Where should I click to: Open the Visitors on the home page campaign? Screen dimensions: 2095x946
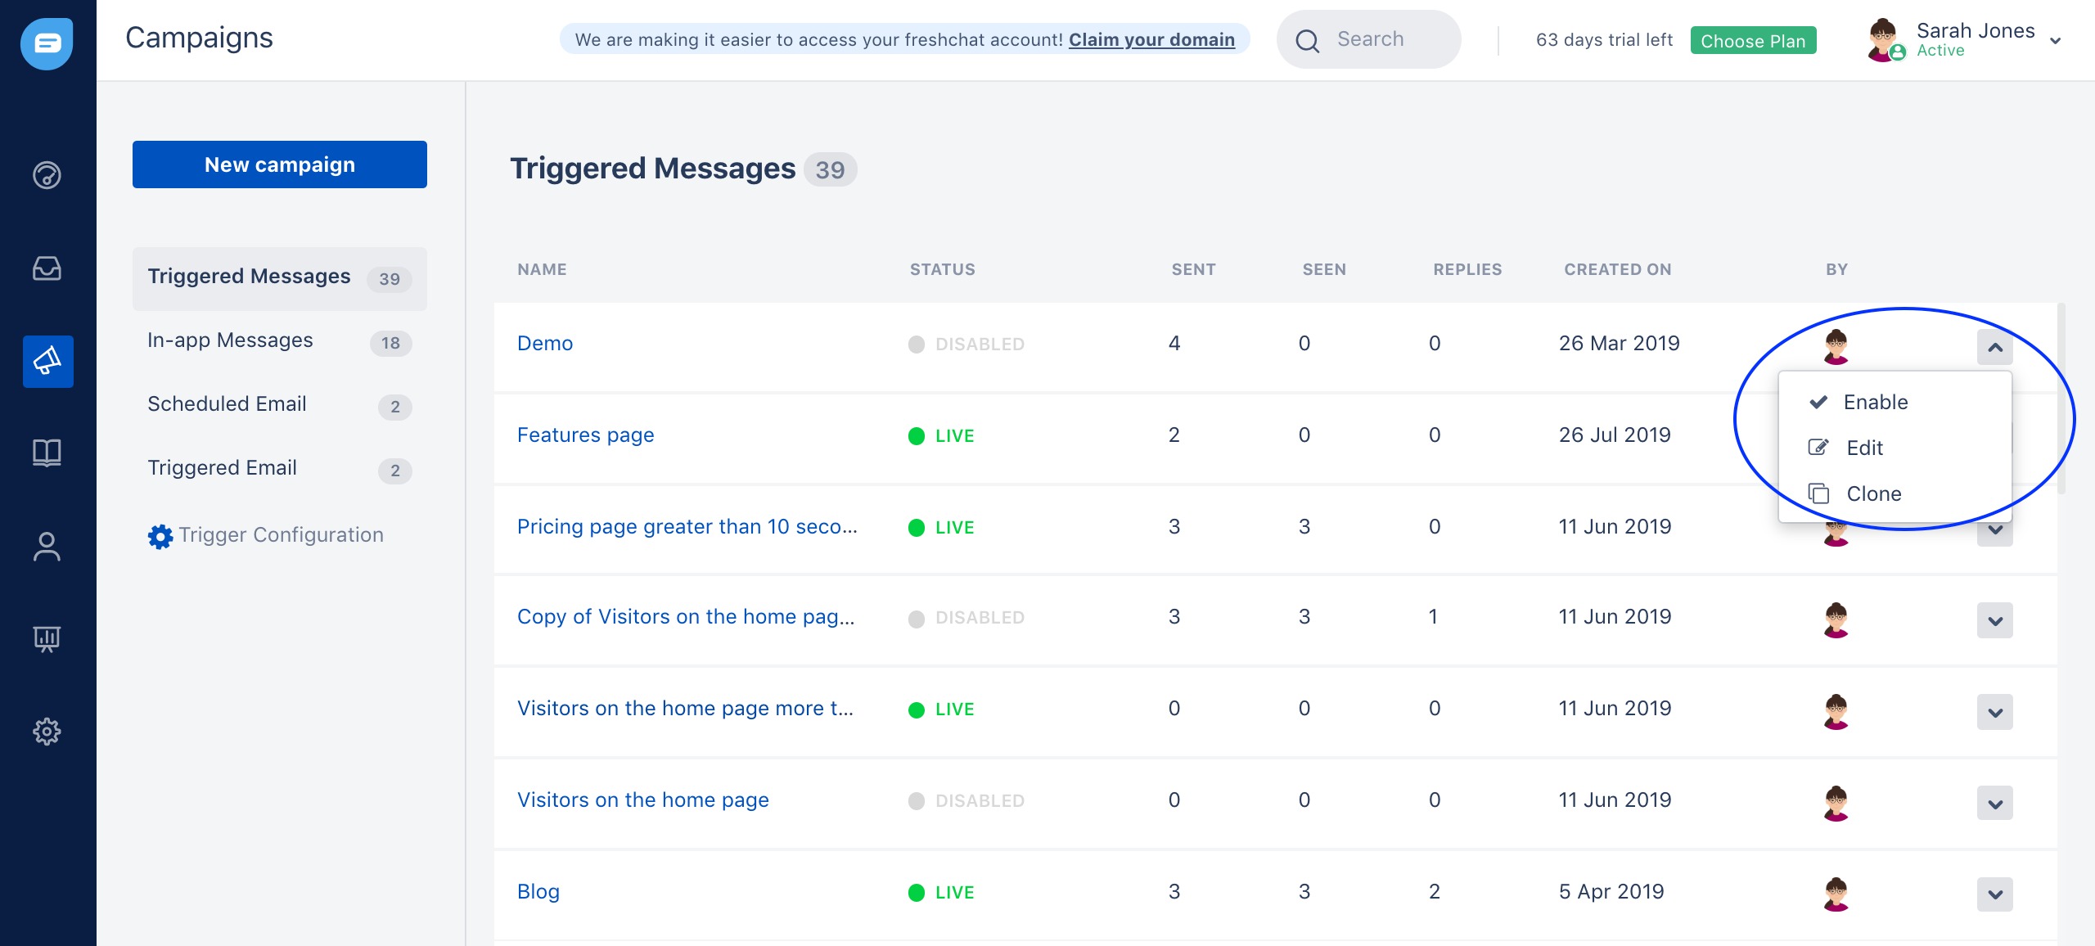click(643, 800)
